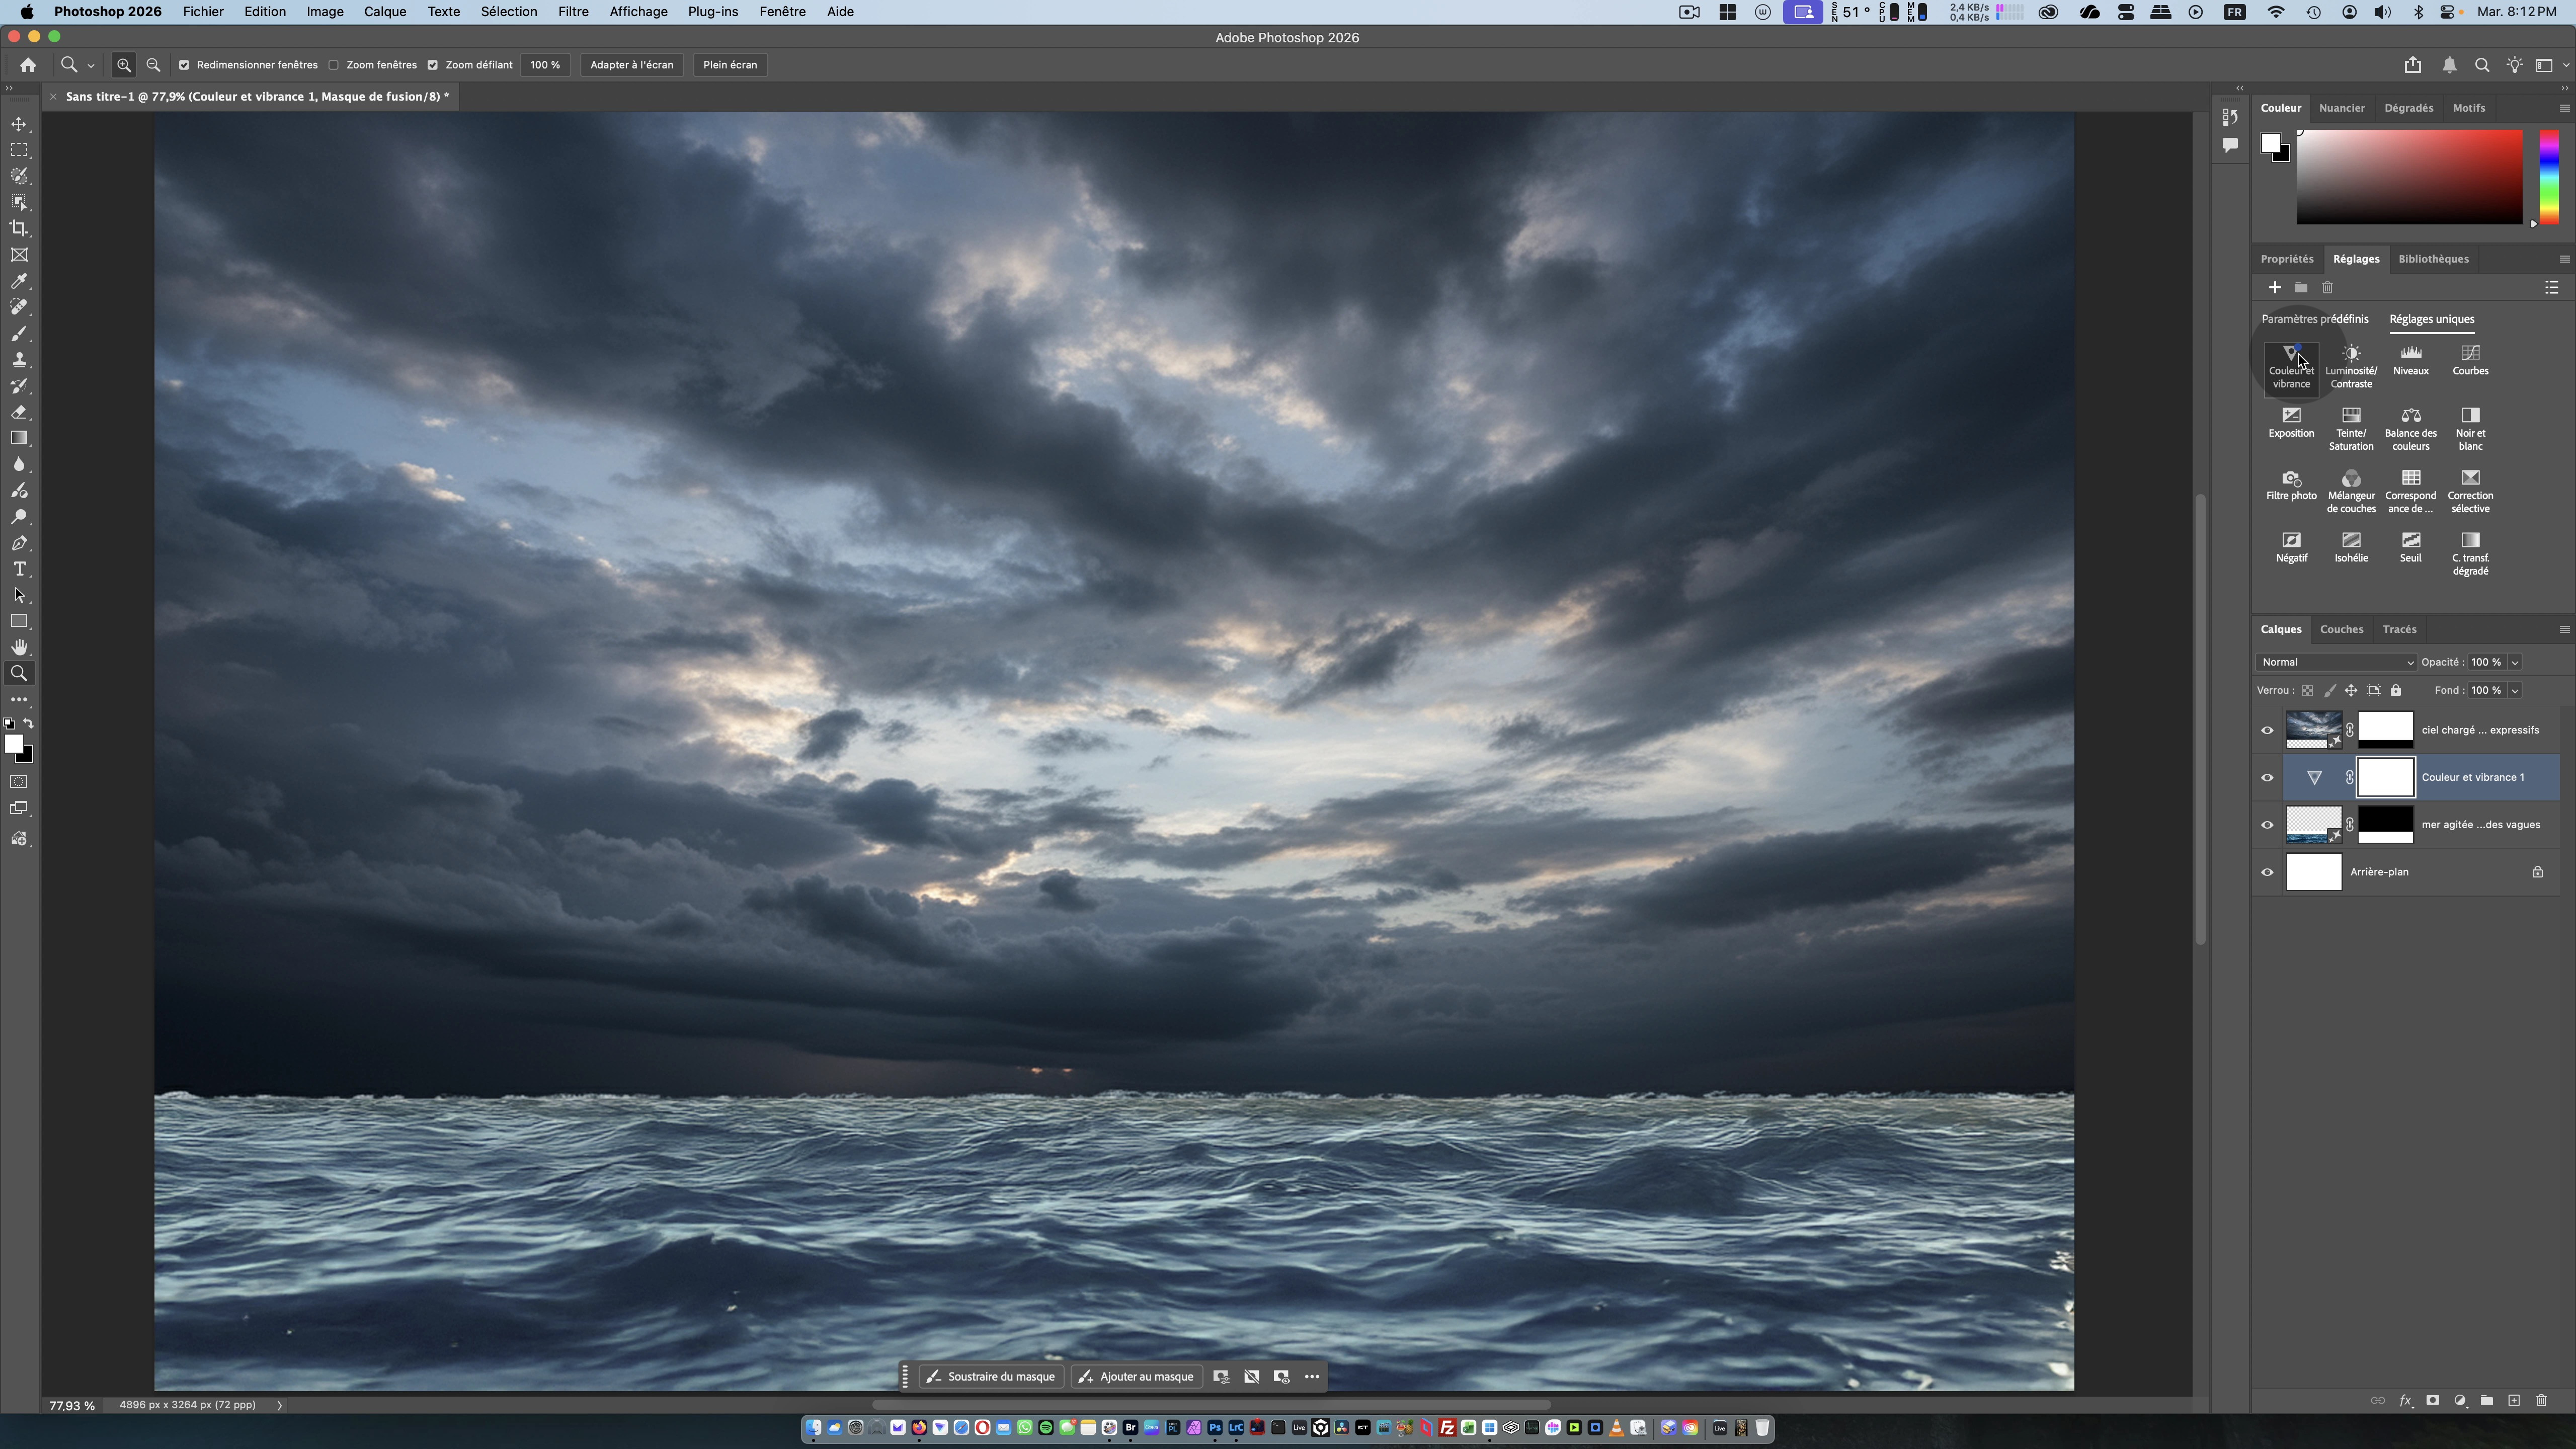Open the Fond value dropdown arrow
Screen dimensions: 2576x1449
click(2514, 690)
